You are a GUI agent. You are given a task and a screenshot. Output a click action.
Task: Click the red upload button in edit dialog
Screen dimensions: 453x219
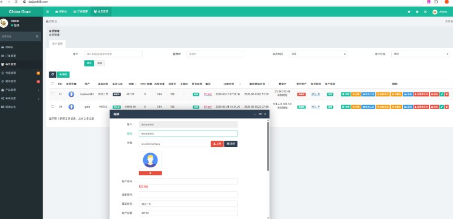(x=217, y=144)
